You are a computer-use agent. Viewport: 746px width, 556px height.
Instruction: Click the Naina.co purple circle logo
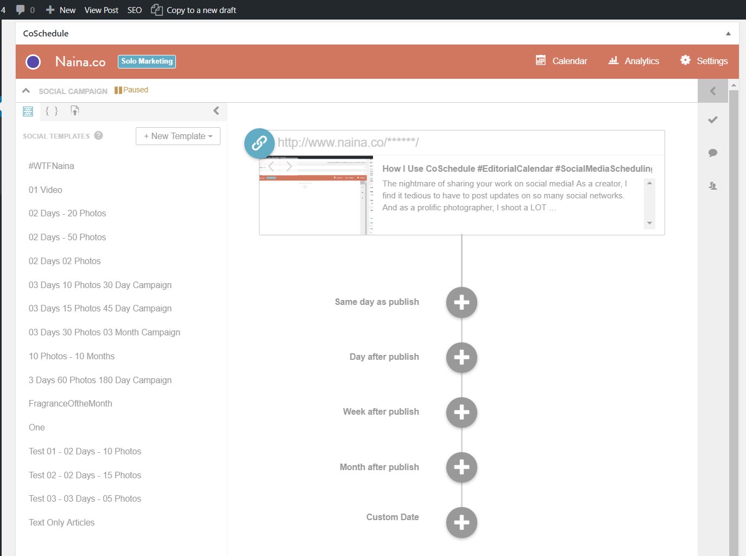[x=33, y=62]
